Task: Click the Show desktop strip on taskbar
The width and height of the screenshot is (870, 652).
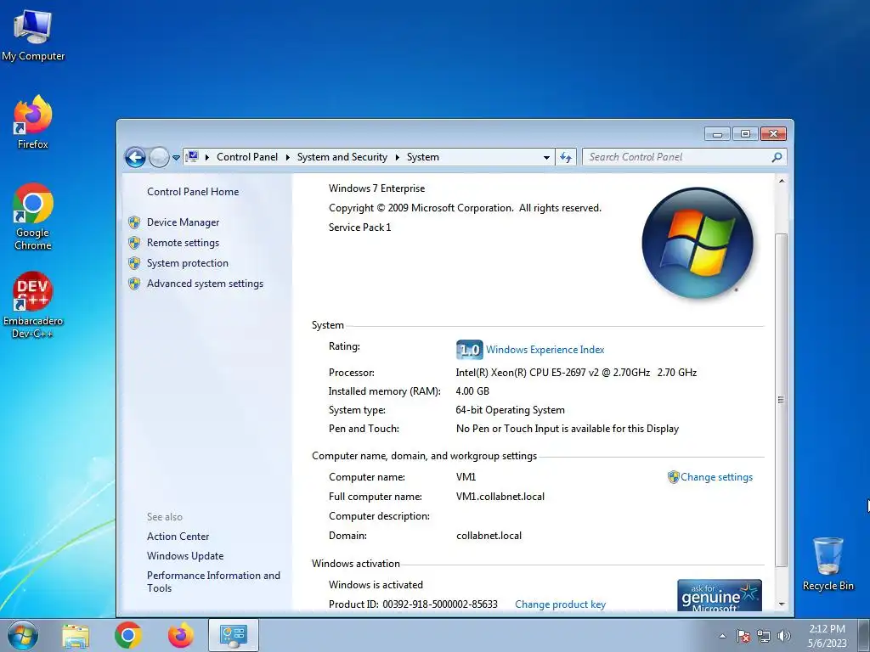Action: point(864,635)
